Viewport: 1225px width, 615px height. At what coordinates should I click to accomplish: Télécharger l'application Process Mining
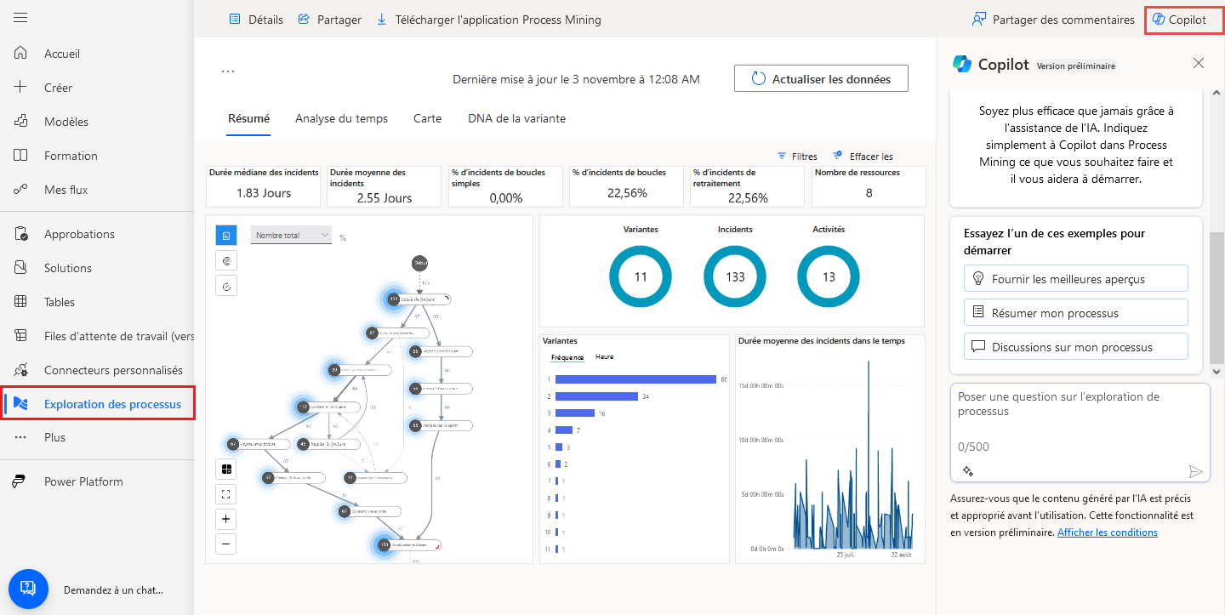click(x=488, y=20)
